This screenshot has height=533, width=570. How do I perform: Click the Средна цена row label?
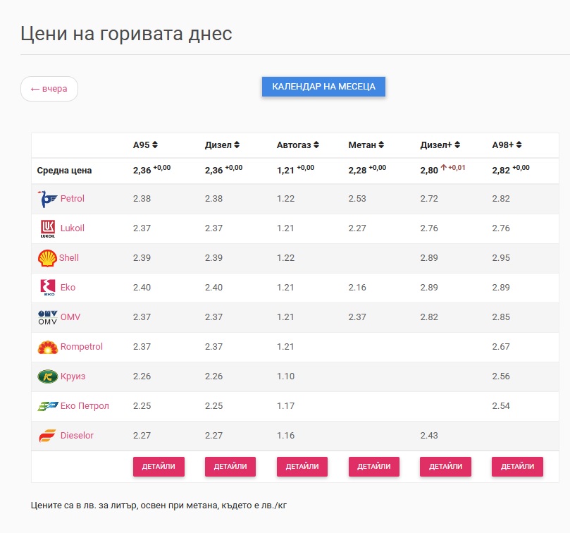pos(64,171)
